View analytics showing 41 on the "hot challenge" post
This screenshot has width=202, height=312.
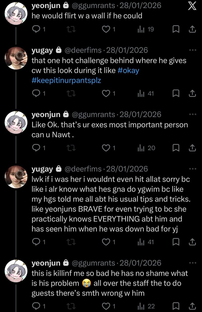146,94
